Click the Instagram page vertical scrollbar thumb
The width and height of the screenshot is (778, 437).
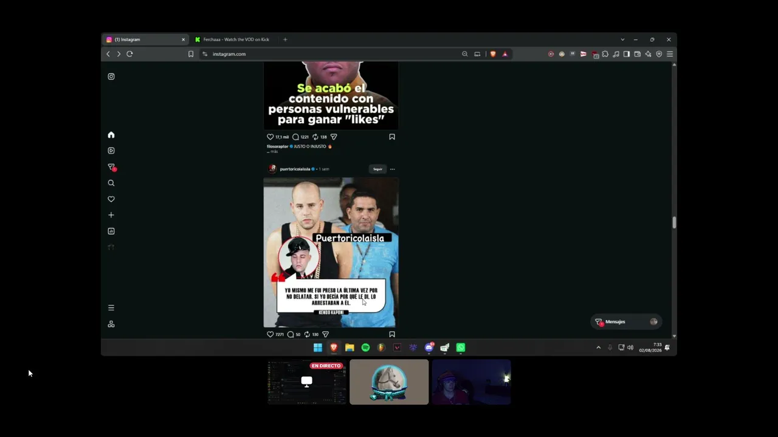click(x=674, y=223)
